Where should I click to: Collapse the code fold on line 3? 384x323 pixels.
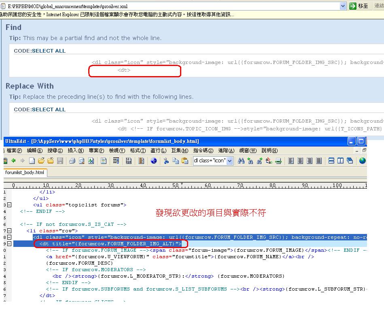tap(9, 205)
